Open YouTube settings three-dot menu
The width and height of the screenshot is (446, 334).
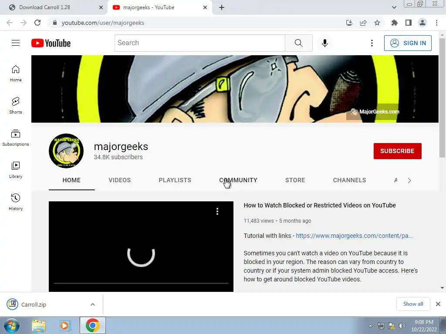[372, 43]
